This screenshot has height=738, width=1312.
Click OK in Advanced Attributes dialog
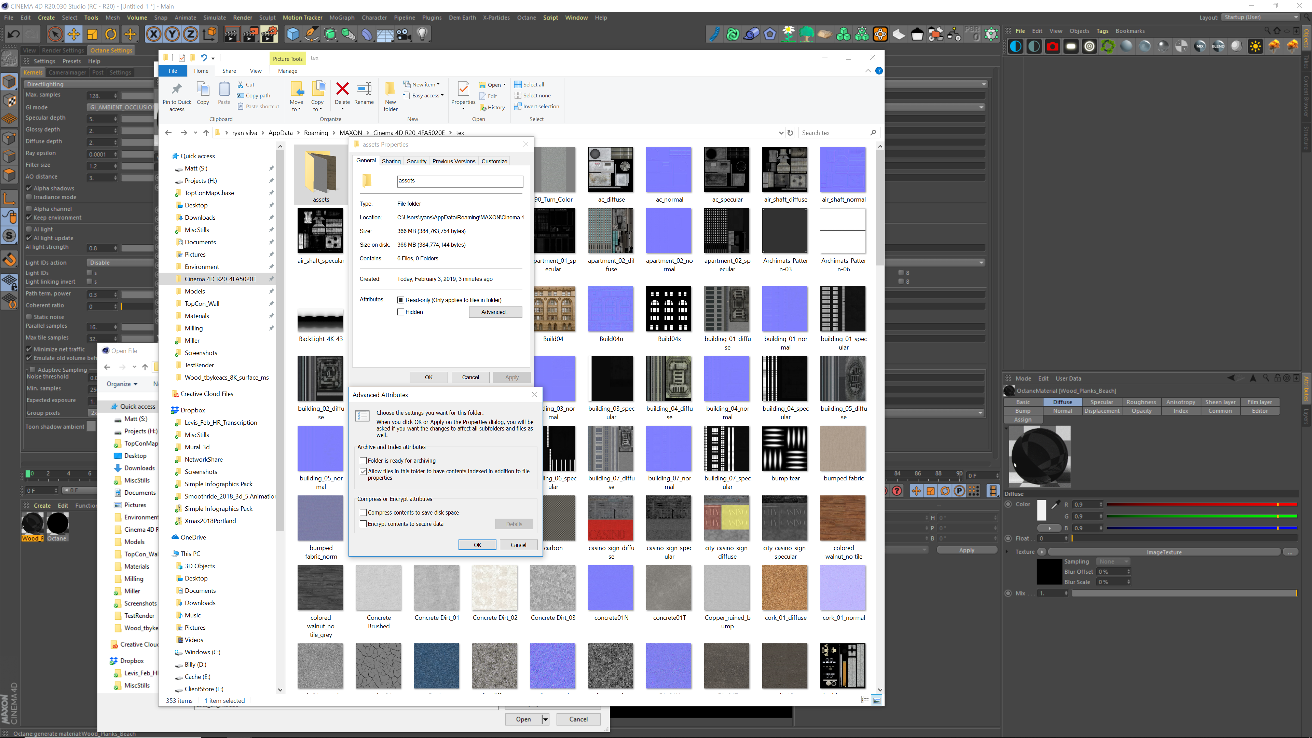pos(477,545)
